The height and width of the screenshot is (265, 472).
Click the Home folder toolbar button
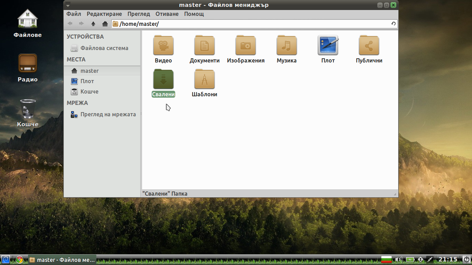tap(105, 24)
